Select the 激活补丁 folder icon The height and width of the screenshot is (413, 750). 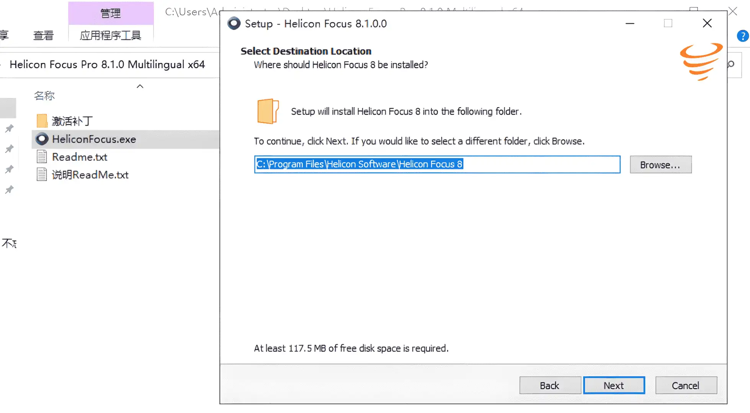42,121
